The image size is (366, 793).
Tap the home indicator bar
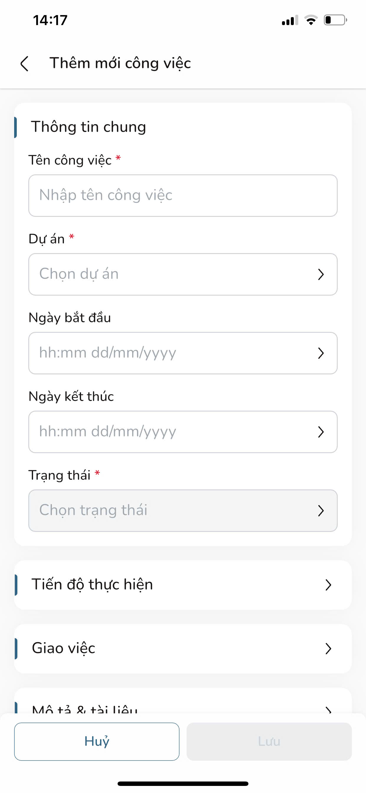coord(183,784)
